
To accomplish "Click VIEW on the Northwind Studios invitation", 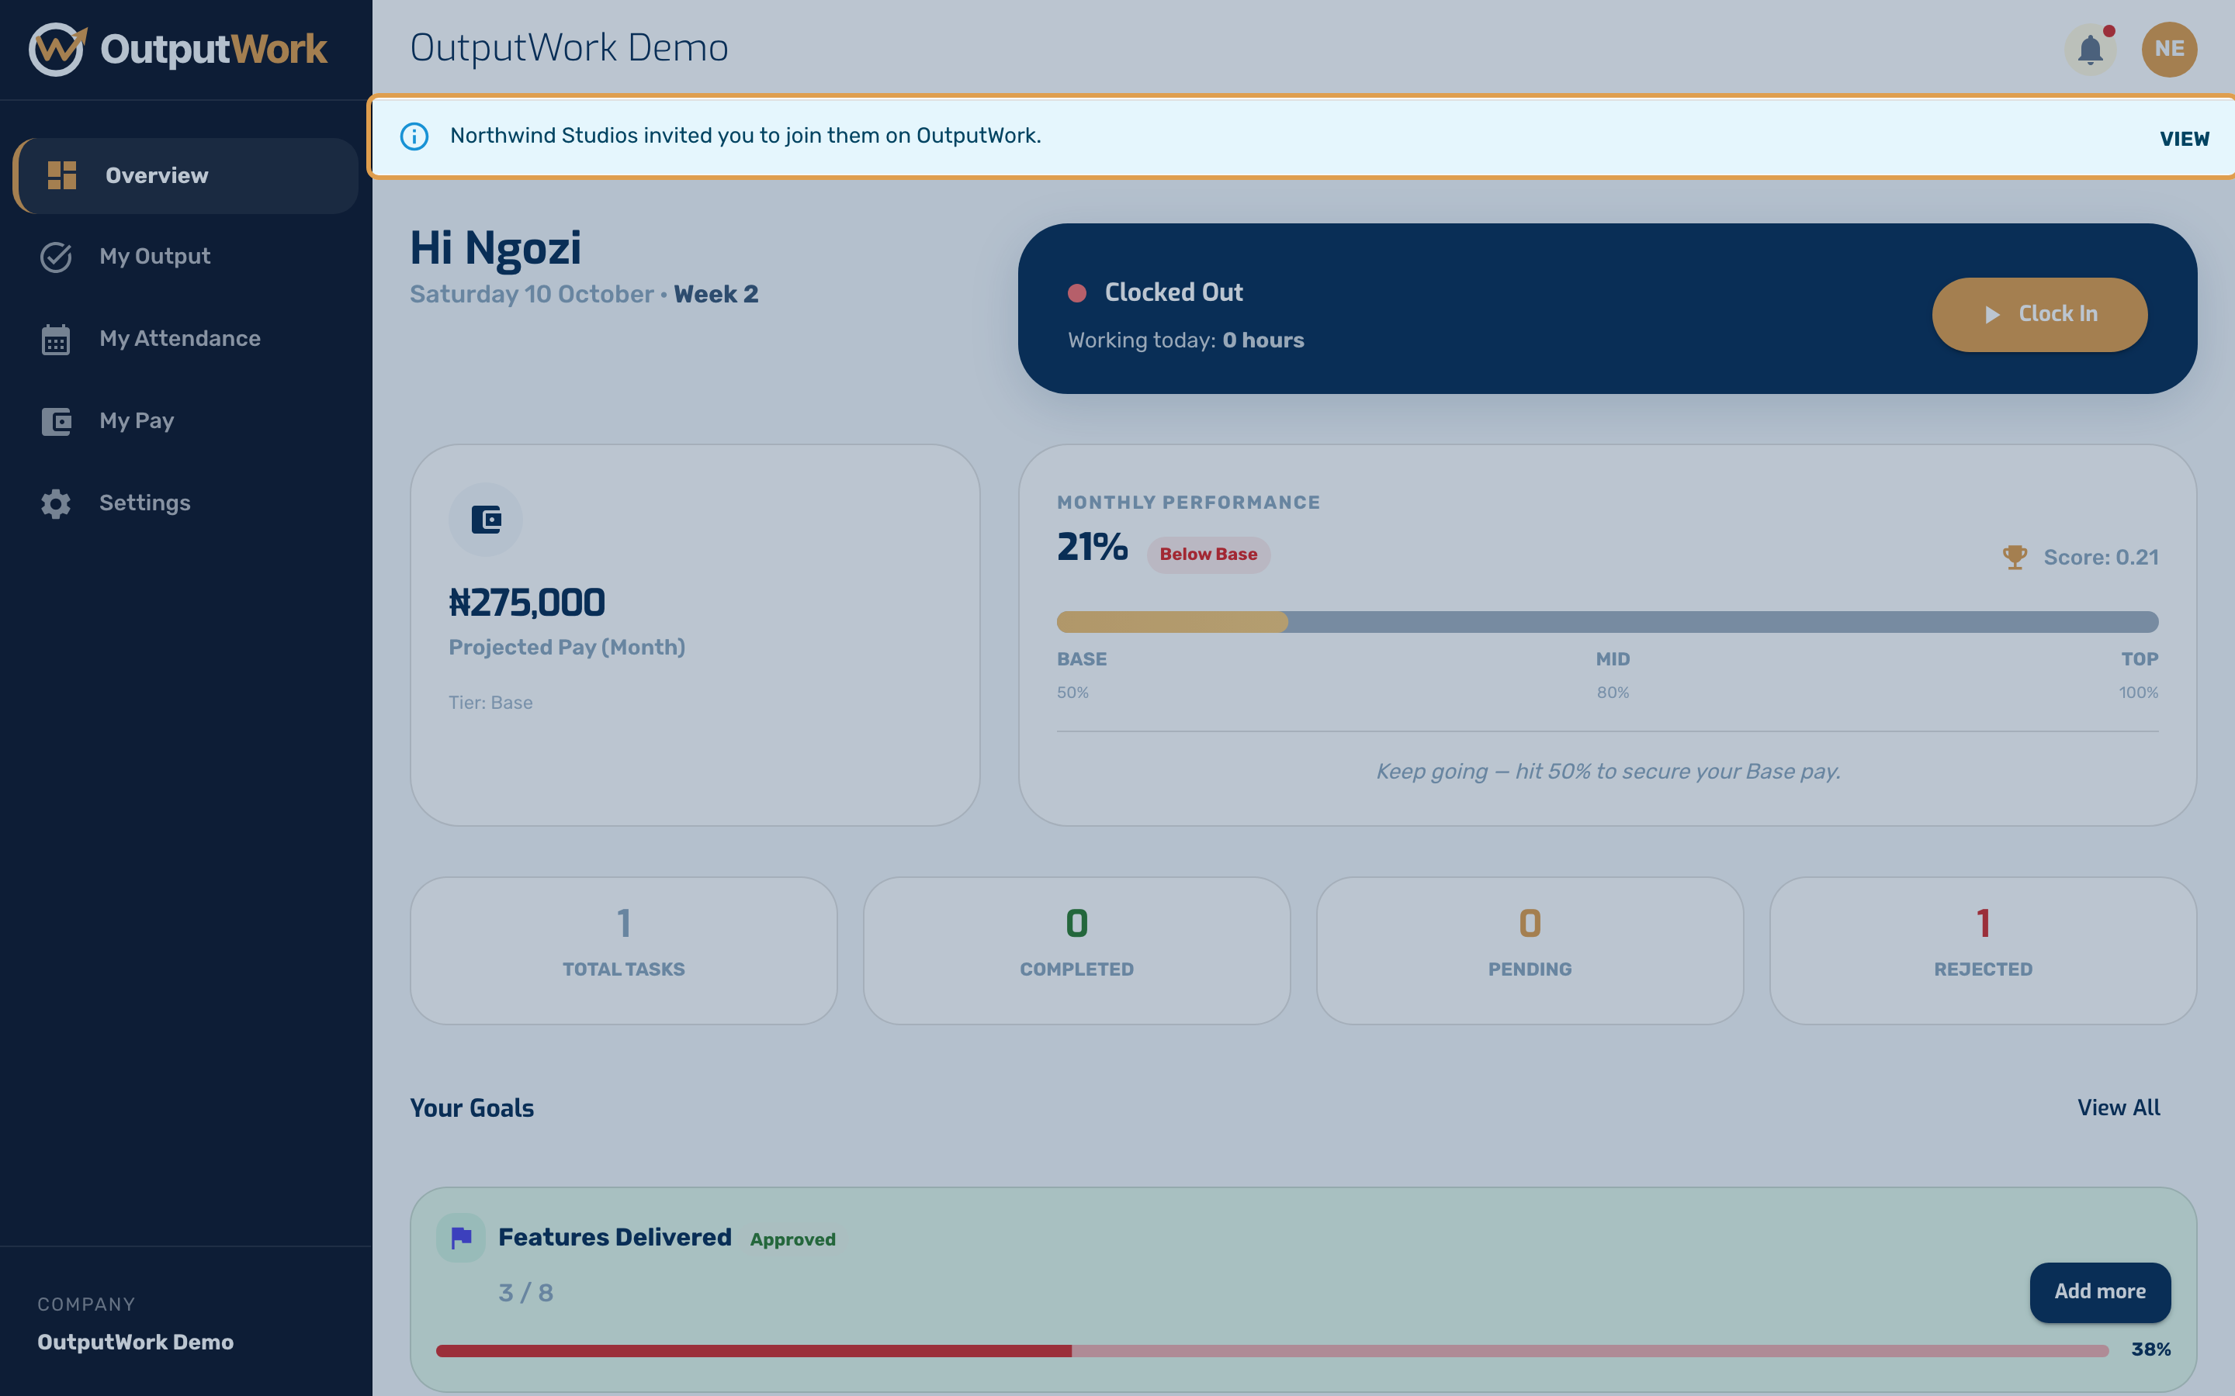I will 2185,139.
